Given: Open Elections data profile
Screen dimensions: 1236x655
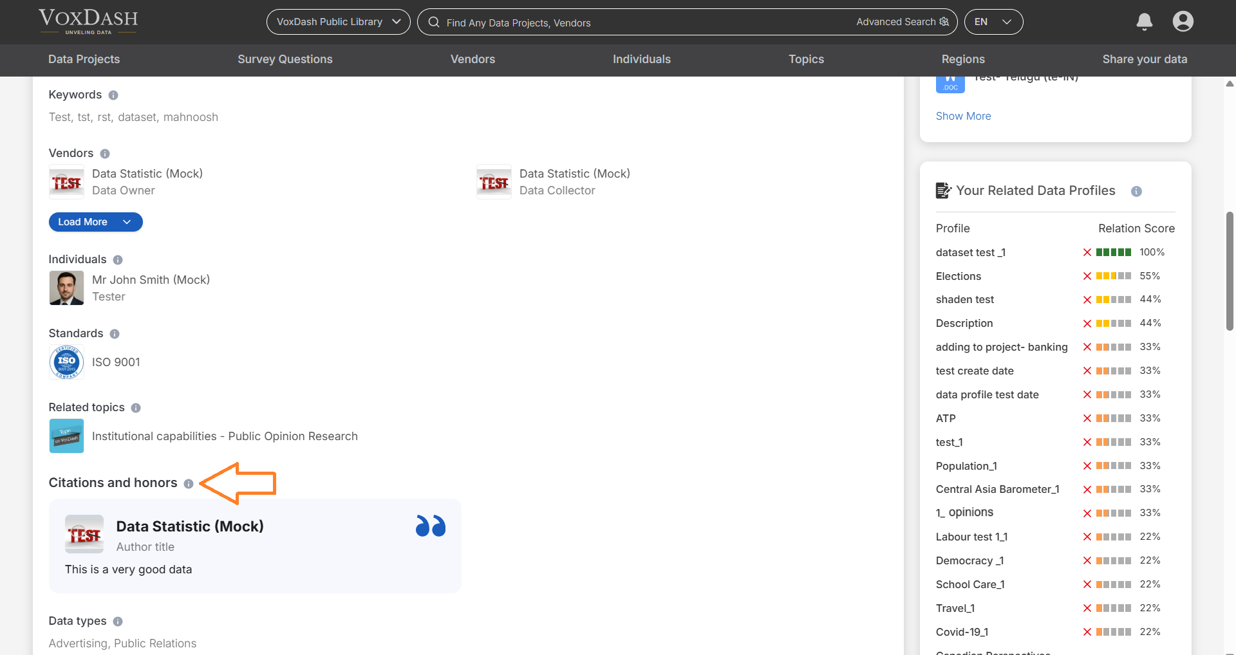Looking at the screenshot, I should pos(959,276).
